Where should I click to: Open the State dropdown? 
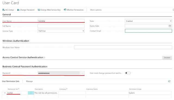148,21
